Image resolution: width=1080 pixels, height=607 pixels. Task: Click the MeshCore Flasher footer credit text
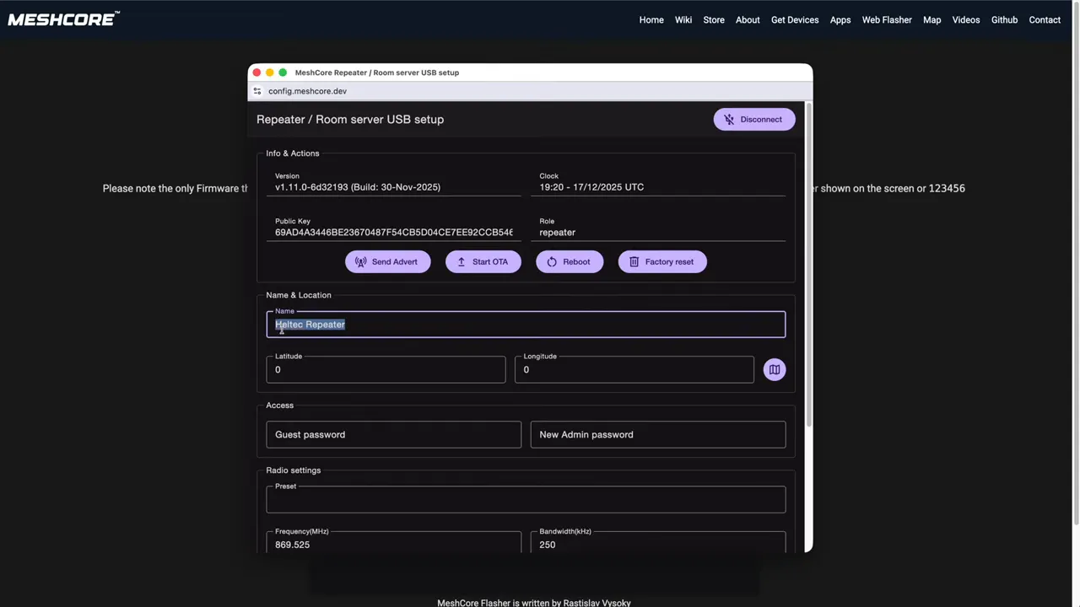click(534, 602)
